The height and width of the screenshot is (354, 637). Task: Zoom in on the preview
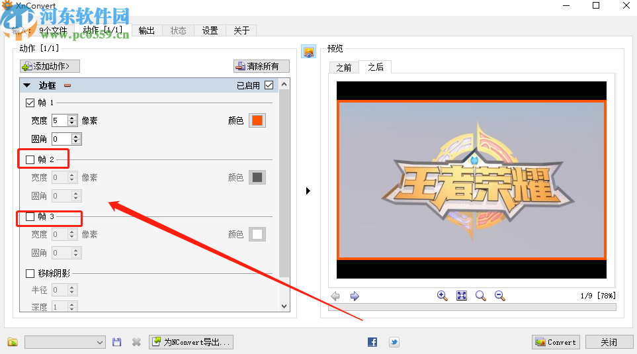point(442,296)
